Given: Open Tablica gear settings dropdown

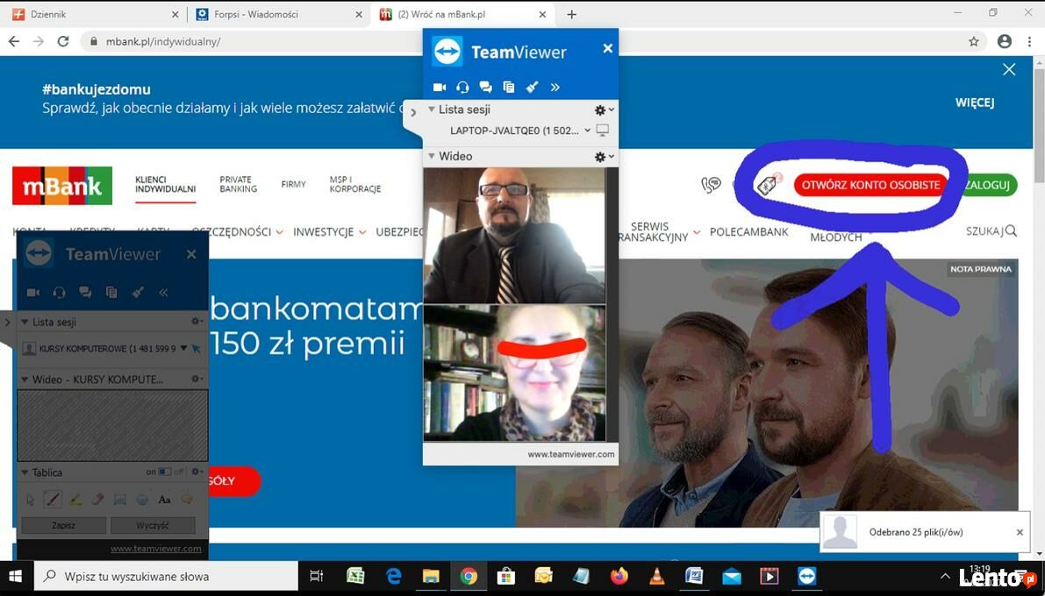Looking at the screenshot, I should point(197,472).
